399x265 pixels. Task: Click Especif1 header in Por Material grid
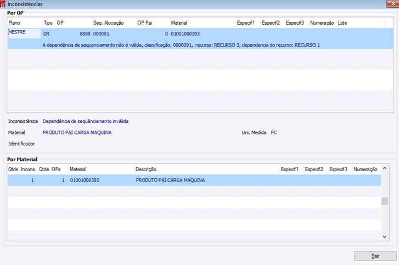tap(291, 169)
